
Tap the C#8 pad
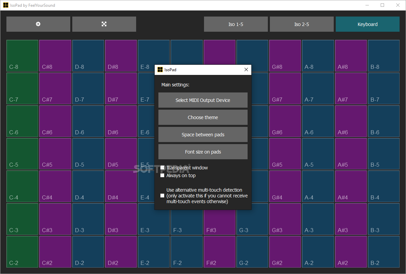tap(55, 56)
